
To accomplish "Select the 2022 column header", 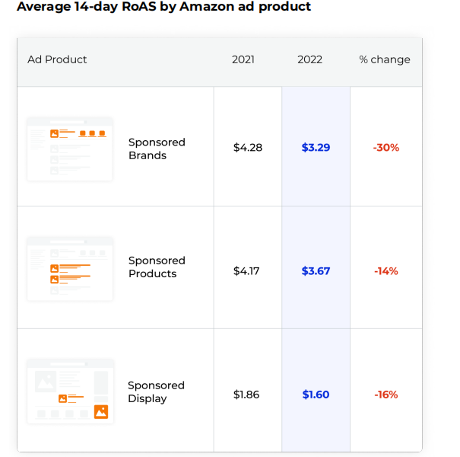I will click(309, 59).
